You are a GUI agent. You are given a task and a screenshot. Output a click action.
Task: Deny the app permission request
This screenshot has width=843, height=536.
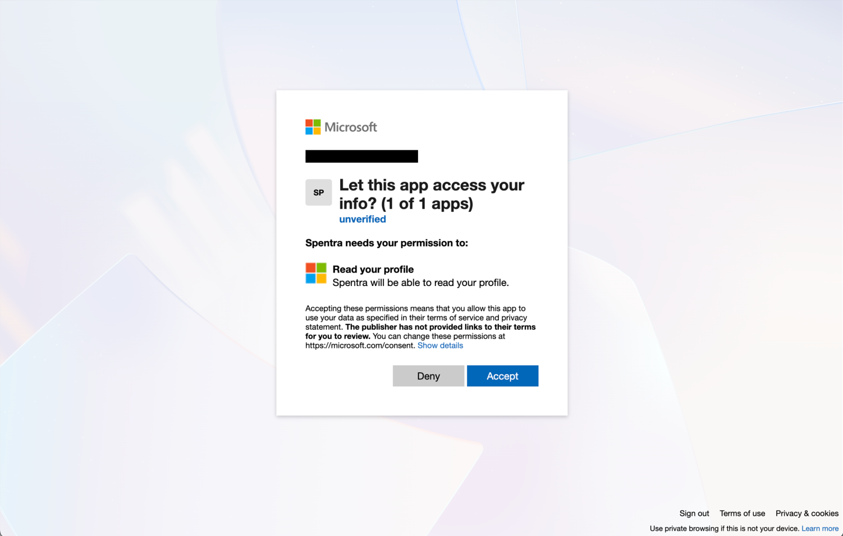pos(428,376)
